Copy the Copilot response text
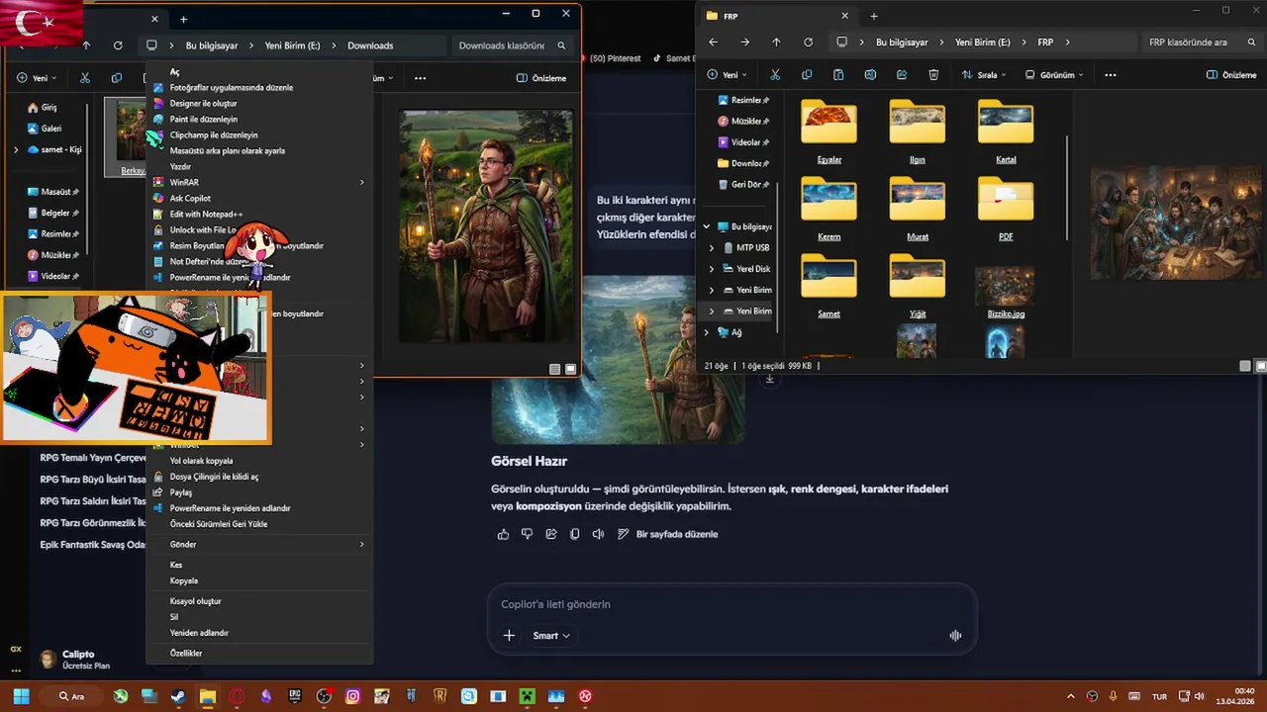Screen dimensions: 1267x712 pyautogui.click(x=575, y=534)
